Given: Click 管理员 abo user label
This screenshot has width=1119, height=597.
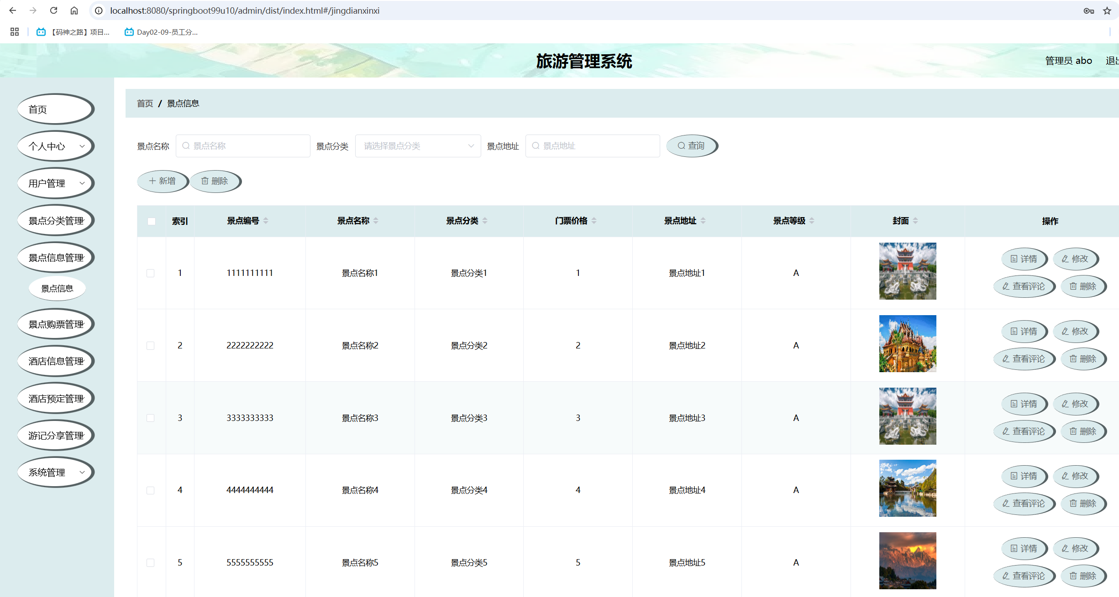Looking at the screenshot, I should click(1068, 61).
